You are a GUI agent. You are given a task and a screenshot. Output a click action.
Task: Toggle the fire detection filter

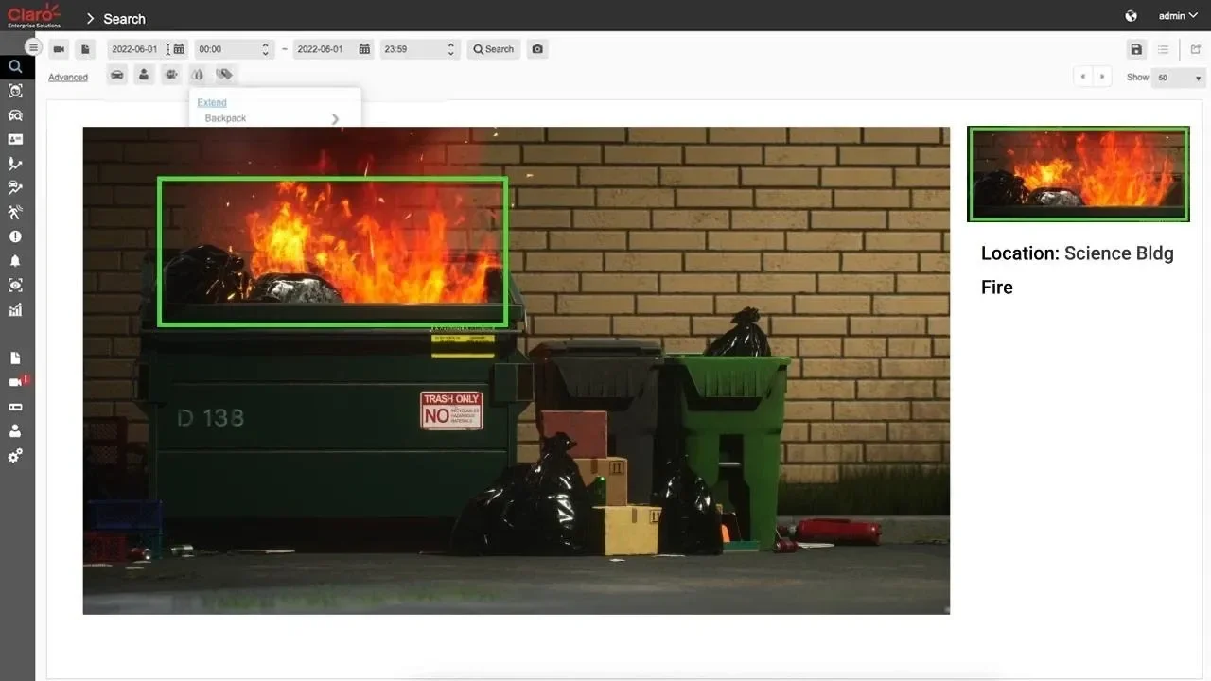pos(198,74)
